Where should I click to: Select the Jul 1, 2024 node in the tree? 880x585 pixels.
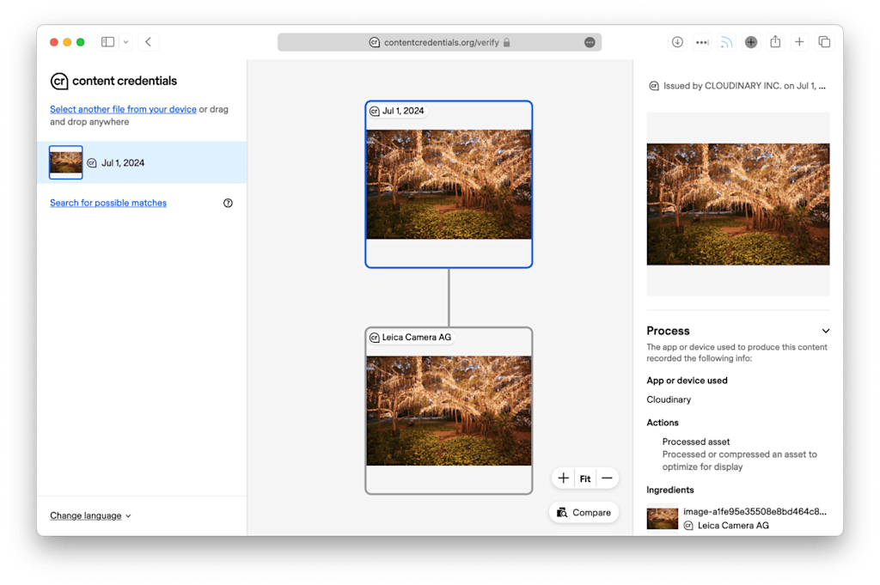coord(449,184)
